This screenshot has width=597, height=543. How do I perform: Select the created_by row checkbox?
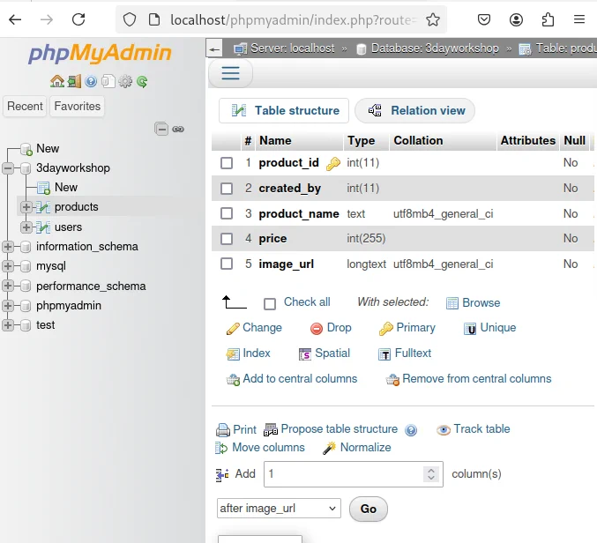(227, 189)
